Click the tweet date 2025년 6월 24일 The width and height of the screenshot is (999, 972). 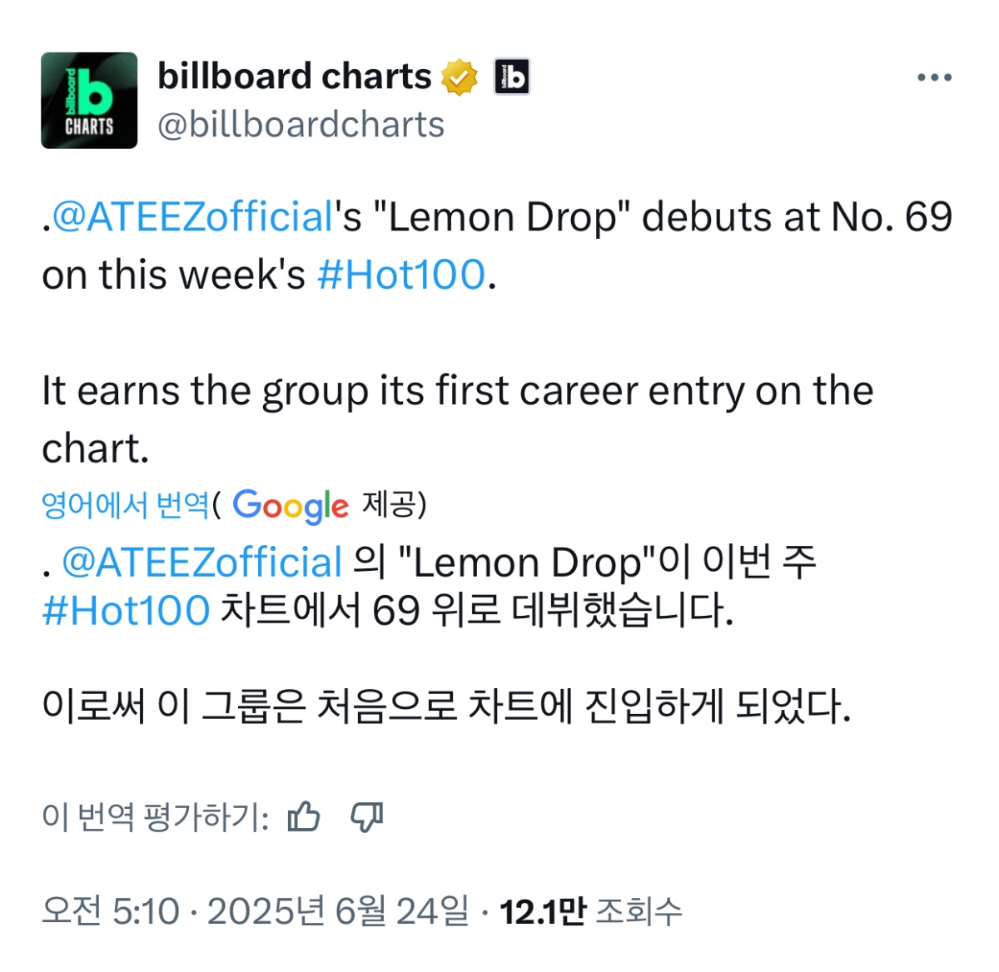click(x=337, y=911)
